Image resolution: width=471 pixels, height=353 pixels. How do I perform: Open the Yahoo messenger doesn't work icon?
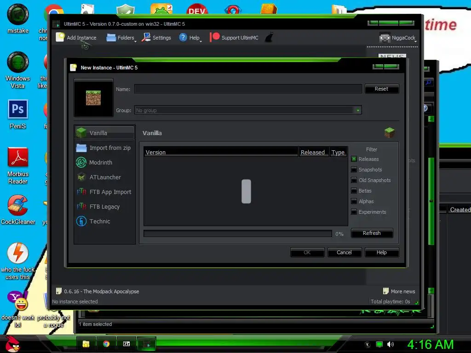pos(18,309)
